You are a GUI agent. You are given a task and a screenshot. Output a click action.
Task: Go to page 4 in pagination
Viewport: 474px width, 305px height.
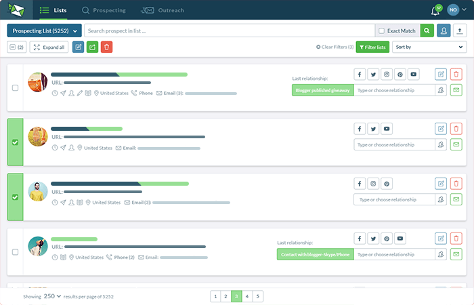click(247, 296)
